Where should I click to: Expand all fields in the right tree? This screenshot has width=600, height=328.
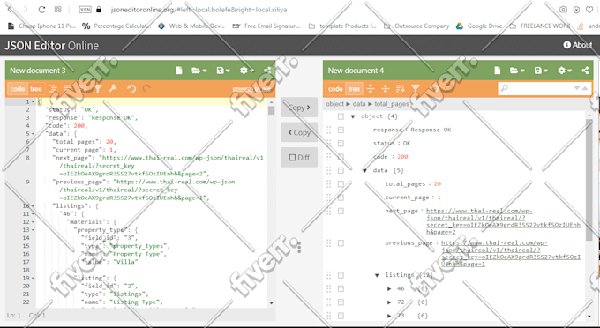click(x=371, y=89)
